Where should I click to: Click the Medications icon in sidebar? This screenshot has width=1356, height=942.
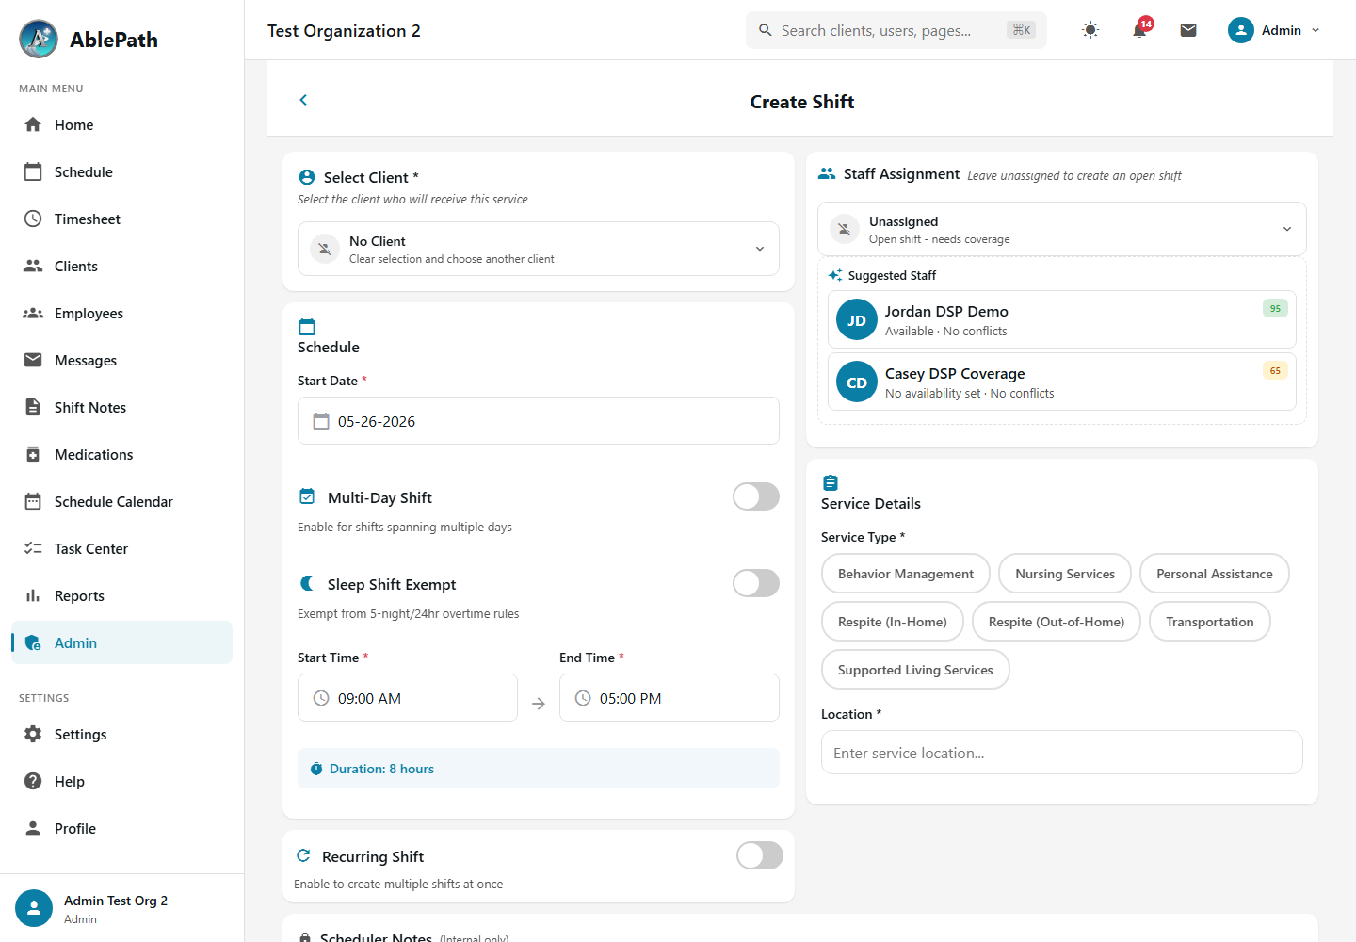tap(33, 454)
